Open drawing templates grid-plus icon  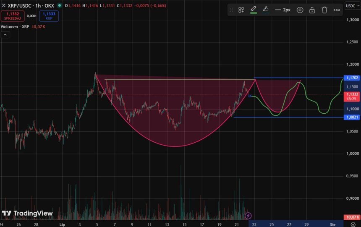click(x=241, y=10)
